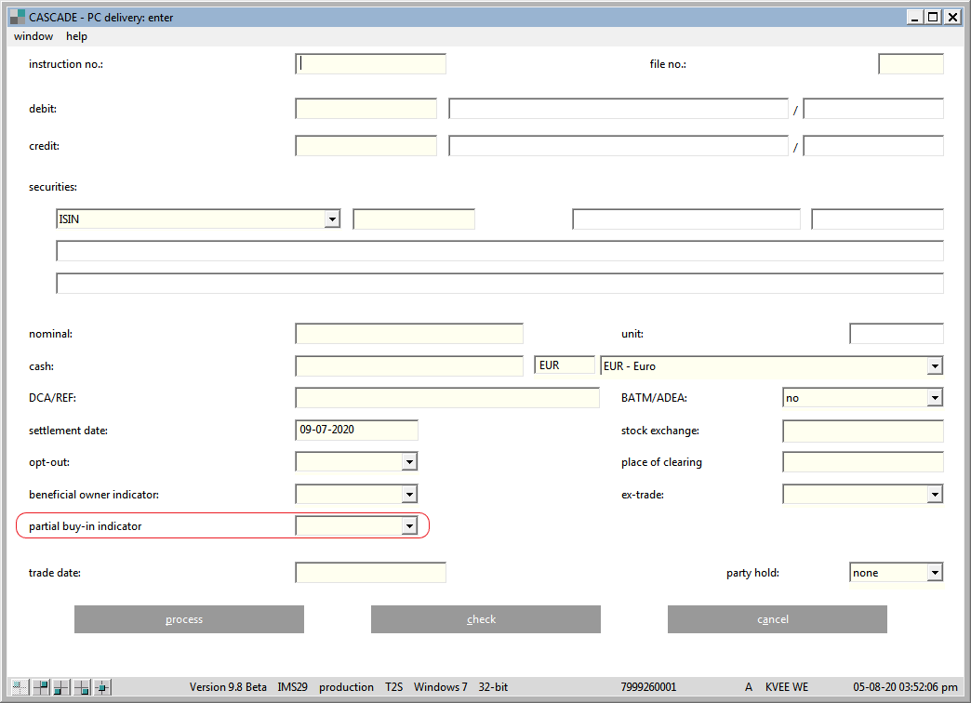This screenshot has height=703, width=971.
Task: Open the help menu
Action: pyautogui.click(x=76, y=36)
